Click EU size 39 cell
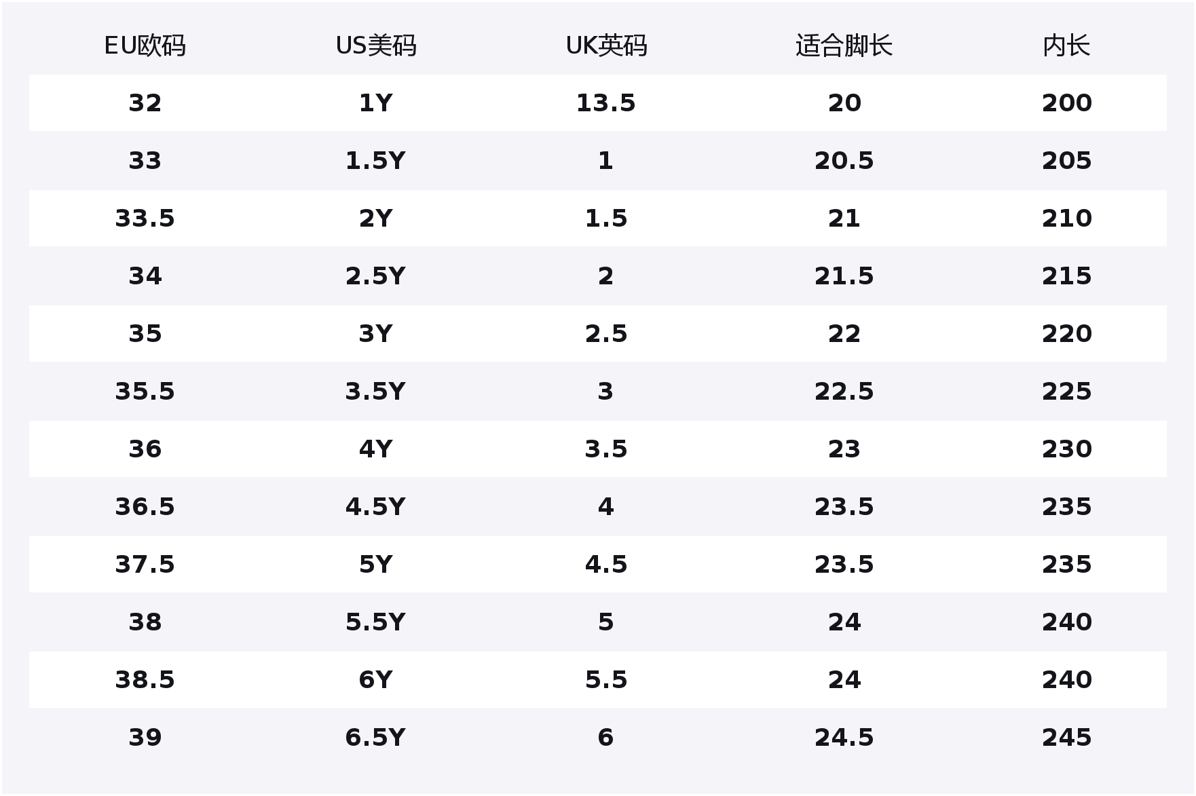 pyautogui.click(x=145, y=738)
